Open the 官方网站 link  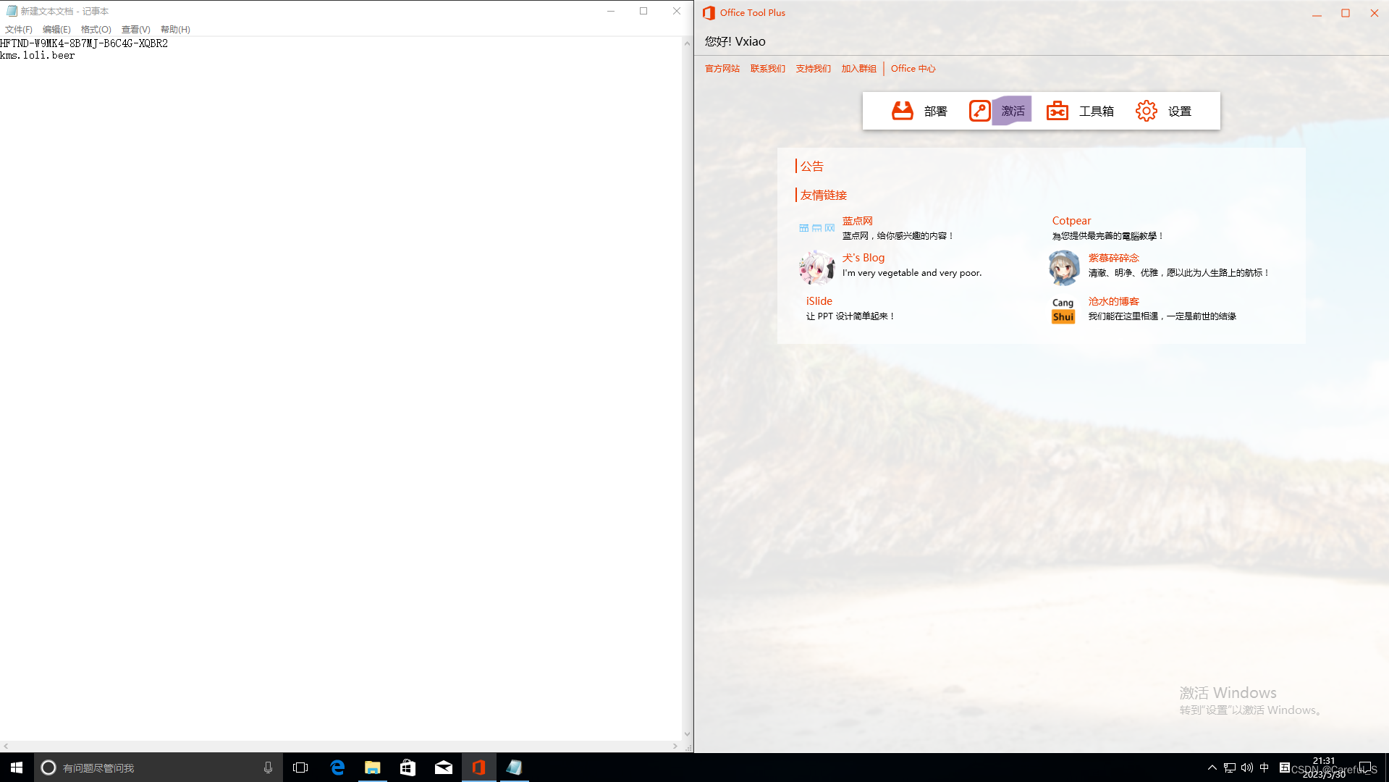pyautogui.click(x=722, y=69)
